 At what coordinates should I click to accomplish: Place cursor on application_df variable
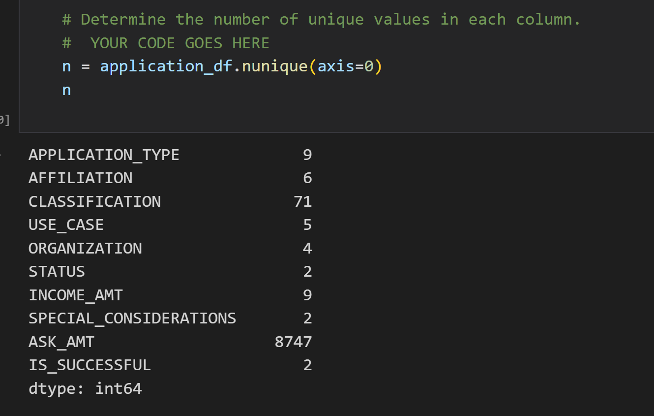click(x=166, y=66)
